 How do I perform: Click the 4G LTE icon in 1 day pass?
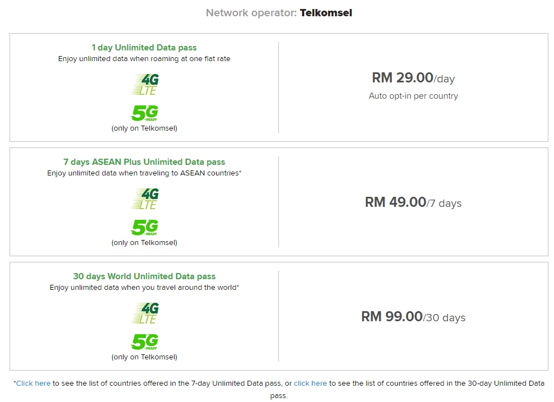click(x=145, y=84)
